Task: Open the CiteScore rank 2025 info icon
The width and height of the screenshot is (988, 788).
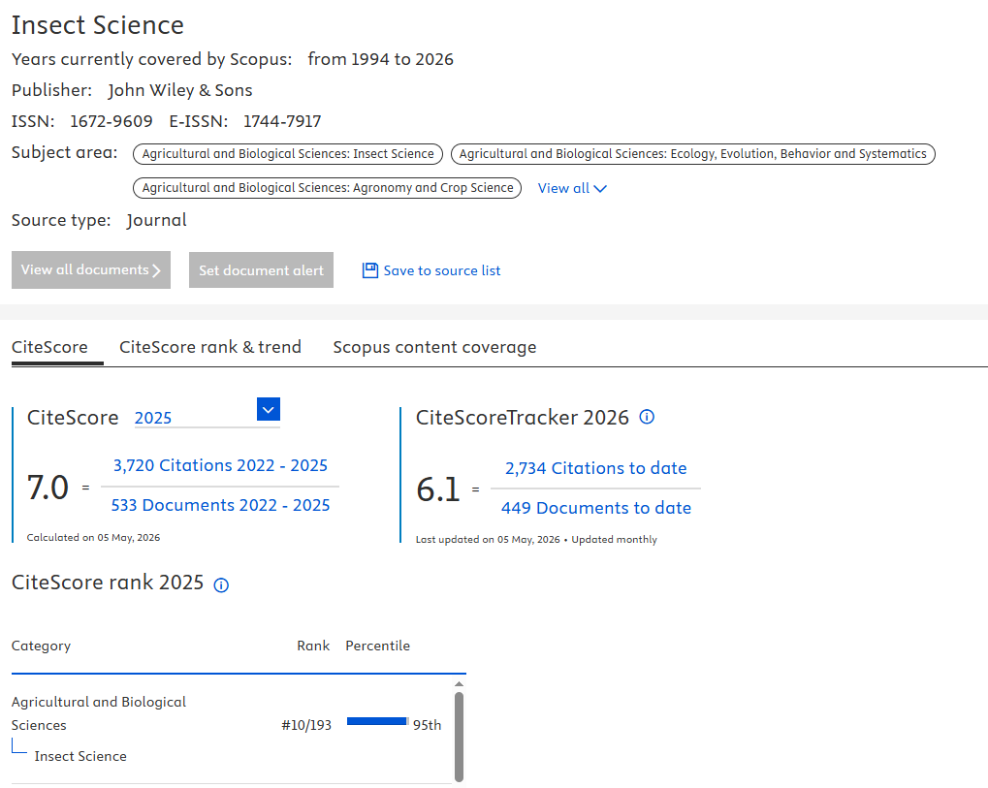Action: point(221,585)
